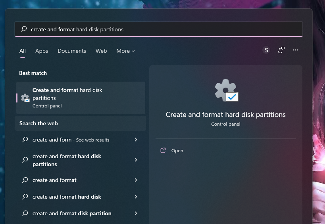Expand chevron next to 'create and format'

pos(136,180)
